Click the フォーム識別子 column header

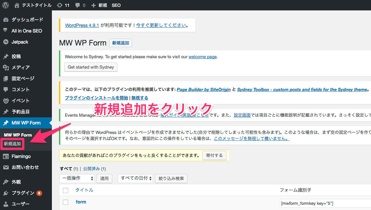pos(295,190)
